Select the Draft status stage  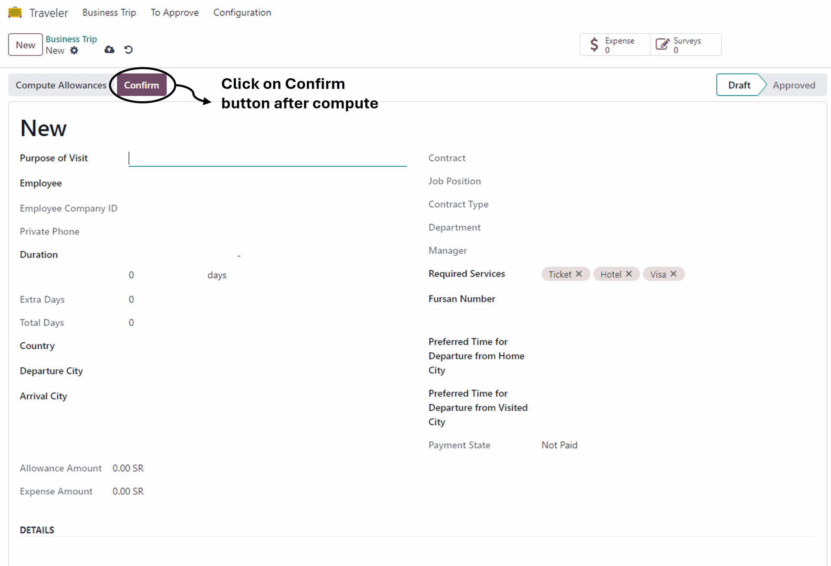click(739, 85)
